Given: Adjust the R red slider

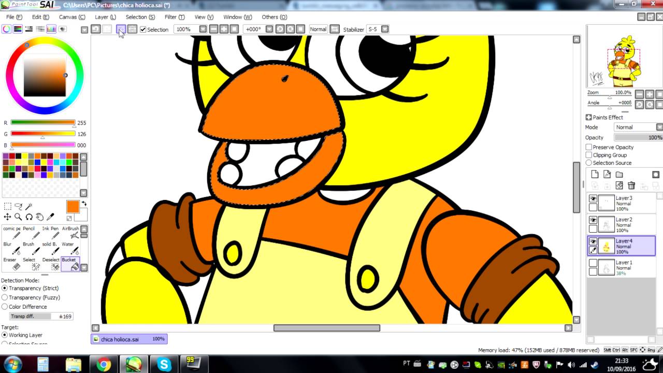Looking at the screenshot, I should [43, 123].
